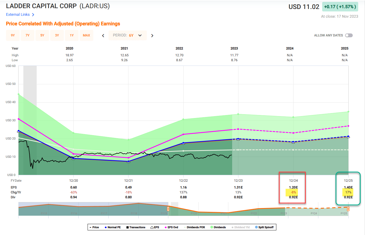Open the External Links link
Screen dimensions: 365x235
[x=18, y=15]
